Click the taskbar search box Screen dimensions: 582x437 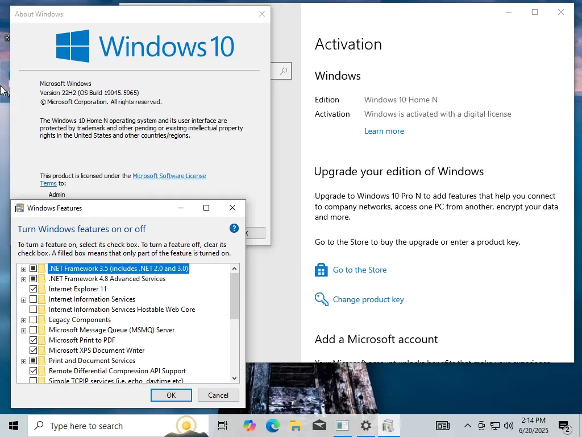point(118,426)
